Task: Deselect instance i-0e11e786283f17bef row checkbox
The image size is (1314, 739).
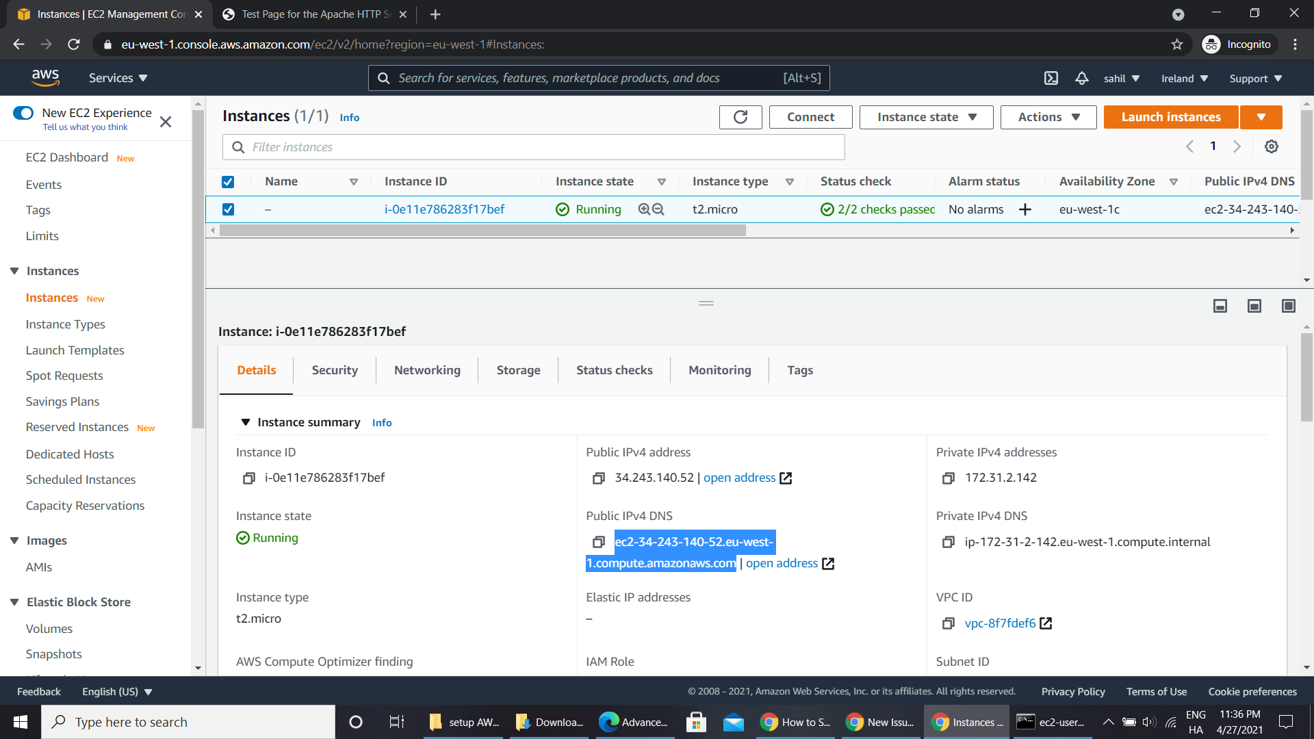Action: click(228, 209)
